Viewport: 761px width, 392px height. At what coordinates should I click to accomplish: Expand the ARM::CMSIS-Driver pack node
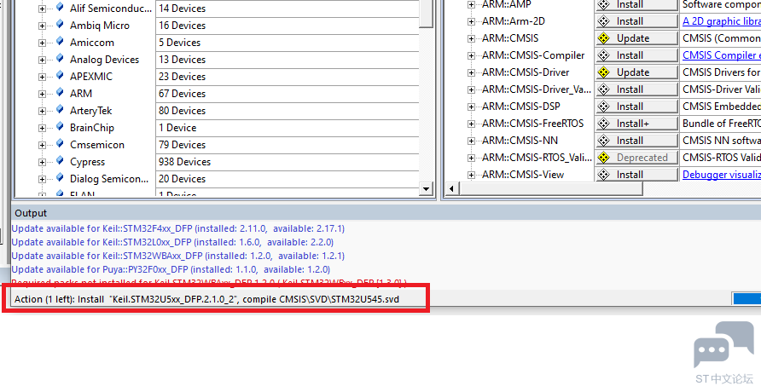pos(471,72)
